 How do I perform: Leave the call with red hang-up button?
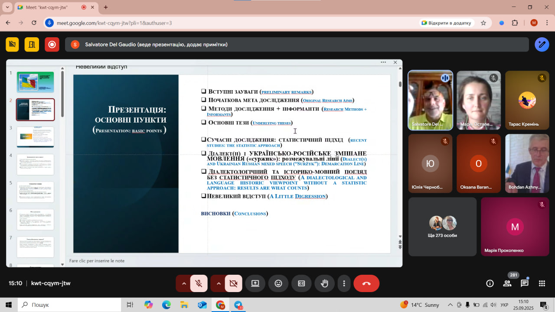click(x=366, y=283)
